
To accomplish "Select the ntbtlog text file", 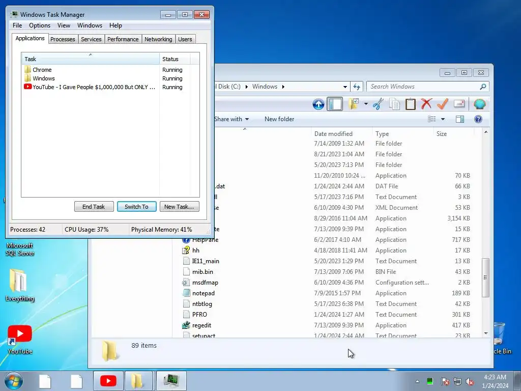I will click(201, 304).
